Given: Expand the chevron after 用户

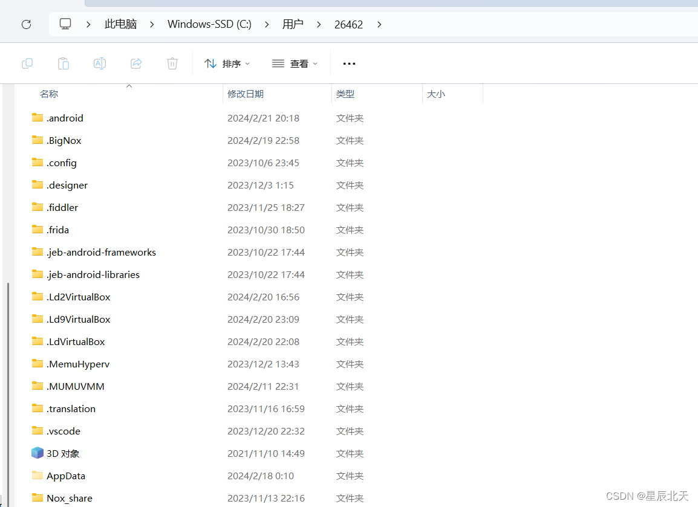Looking at the screenshot, I should tap(319, 24).
